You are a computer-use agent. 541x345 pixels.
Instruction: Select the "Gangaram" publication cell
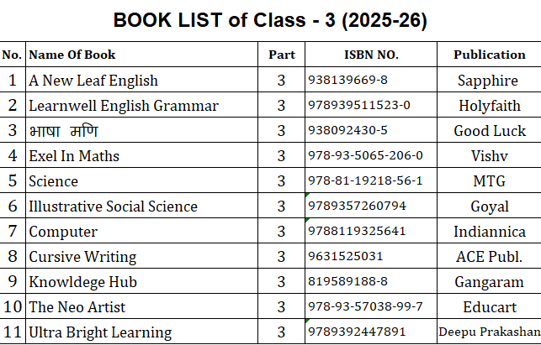click(489, 282)
